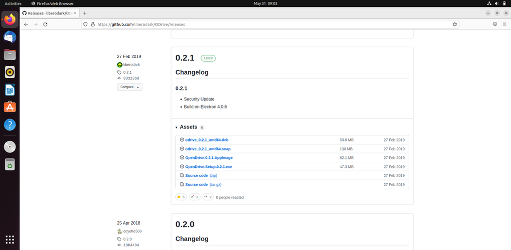Launch Thunderbird mail from the dock
Image resolution: width=511 pixels, height=250 pixels.
coord(10,37)
